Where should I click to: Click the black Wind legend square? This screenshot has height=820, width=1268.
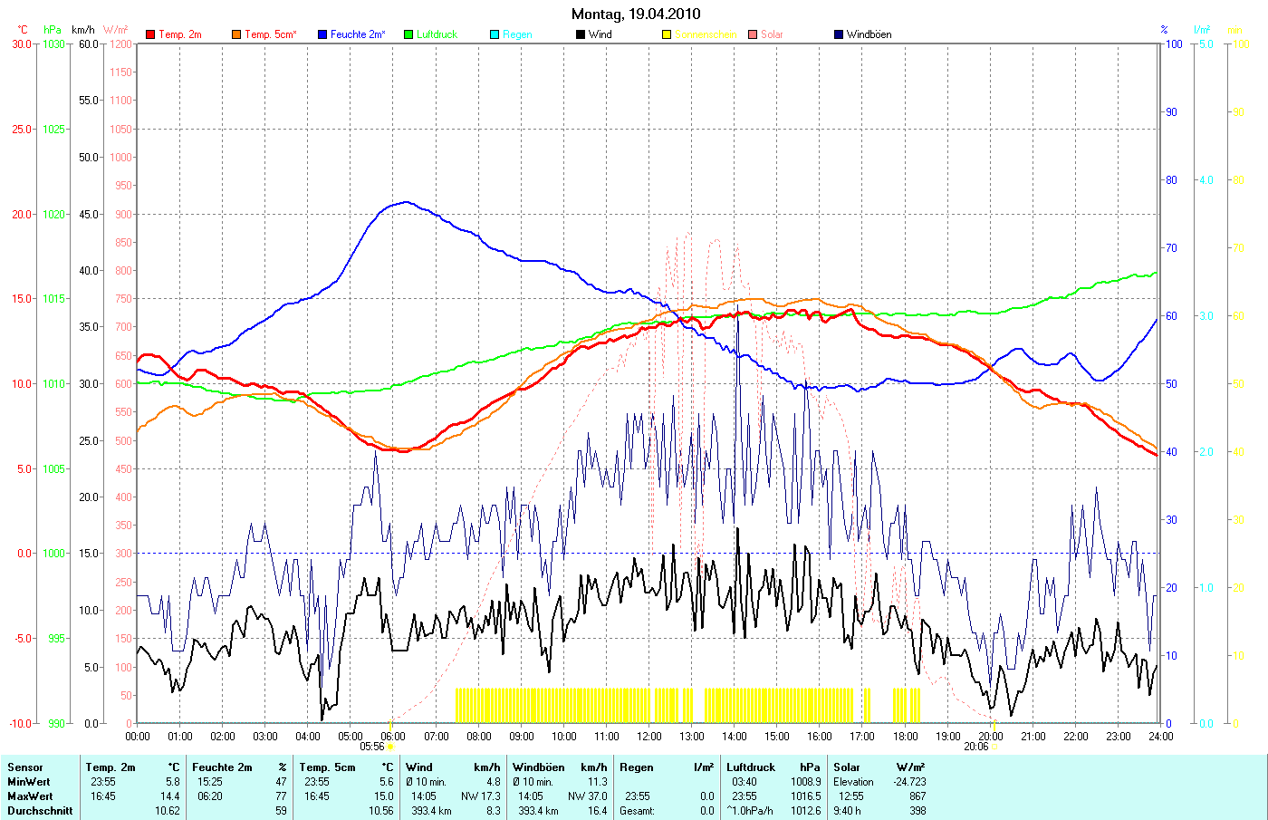click(x=581, y=34)
